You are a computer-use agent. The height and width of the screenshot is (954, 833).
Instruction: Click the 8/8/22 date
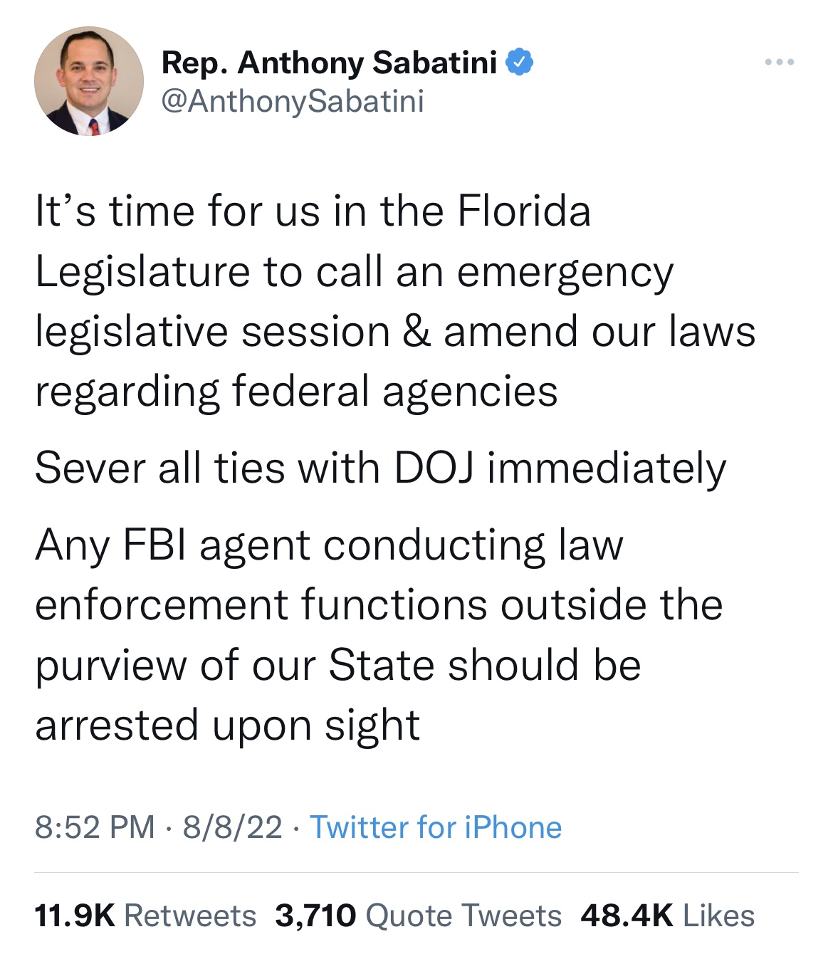pyautogui.click(x=232, y=827)
